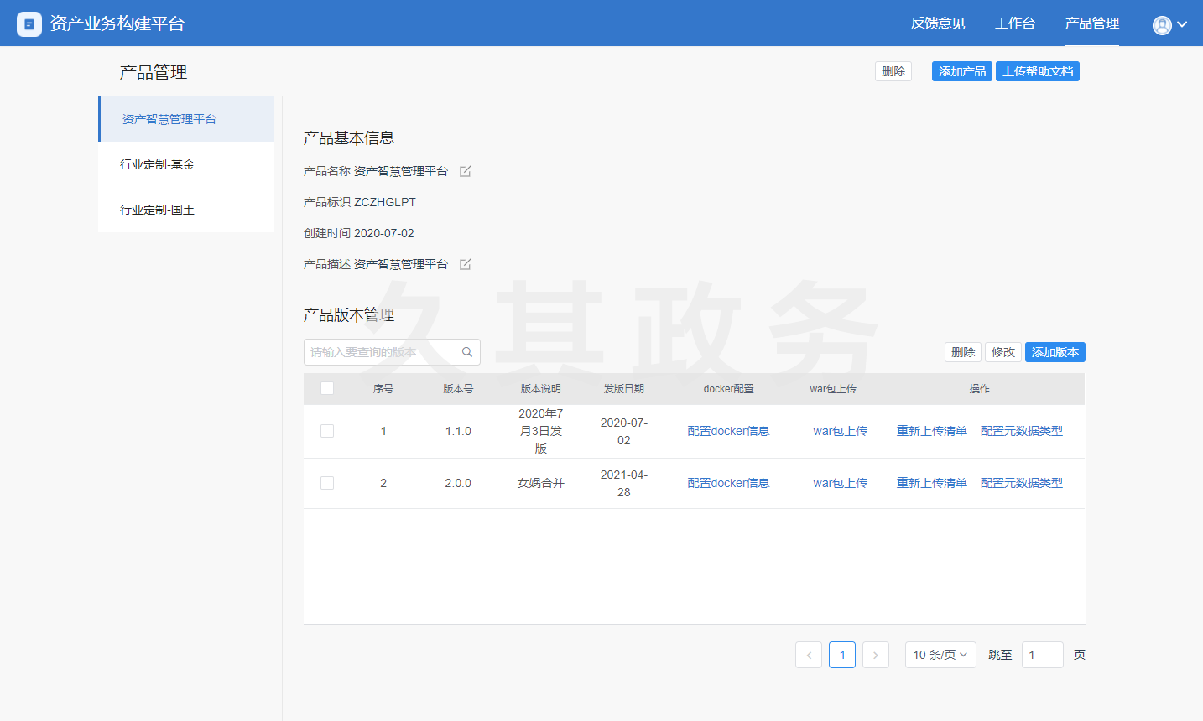The height and width of the screenshot is (721, 1203).
Task: Click the 添加产品 button
Action: [961, 71]
